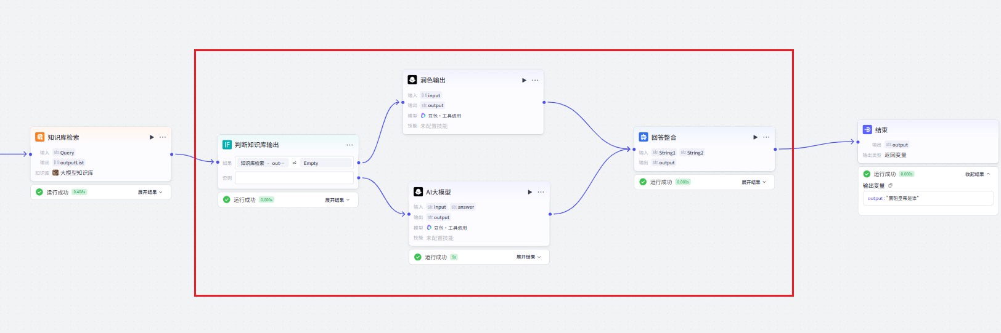Open the more options menu on 润色输出
The height and width of the screenshot is (333, 1001).
pyautogui.click(x=535, y=80)
